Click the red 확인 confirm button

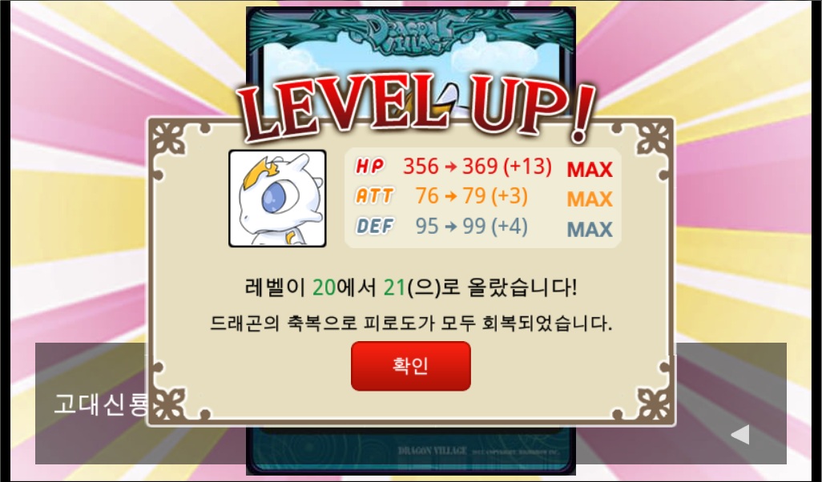click(x=410, y=366)
